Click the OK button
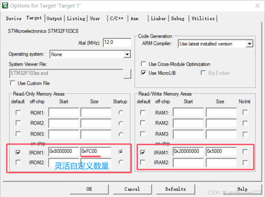 click(89, 189)
